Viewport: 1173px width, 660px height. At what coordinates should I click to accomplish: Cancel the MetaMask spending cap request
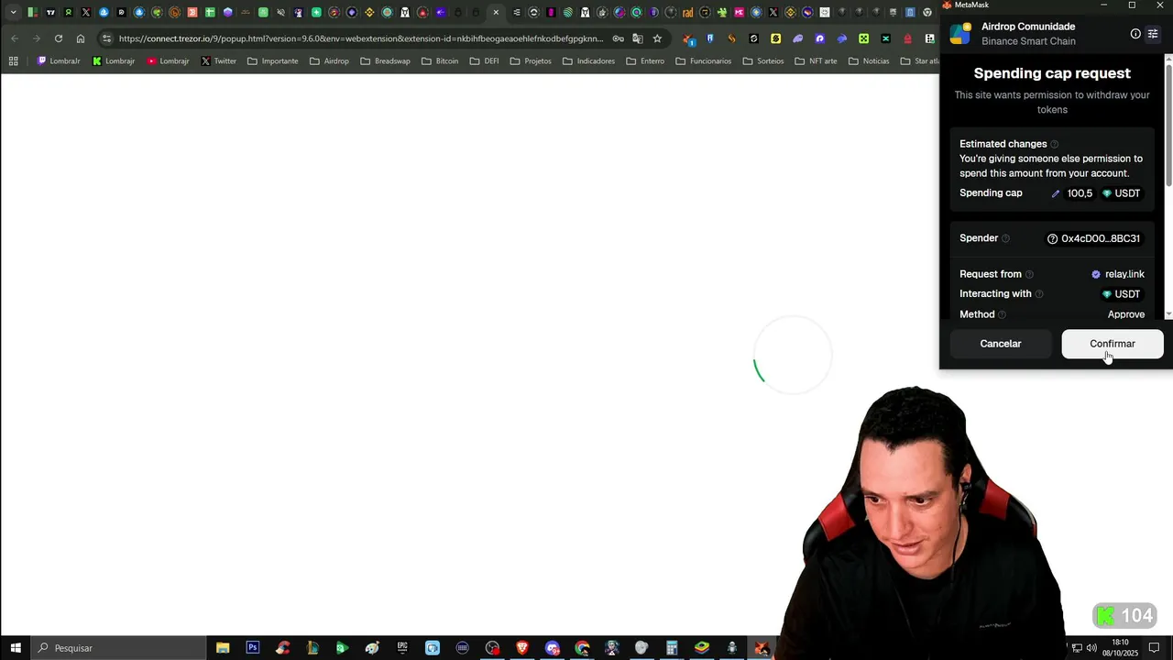(1000, 344)
